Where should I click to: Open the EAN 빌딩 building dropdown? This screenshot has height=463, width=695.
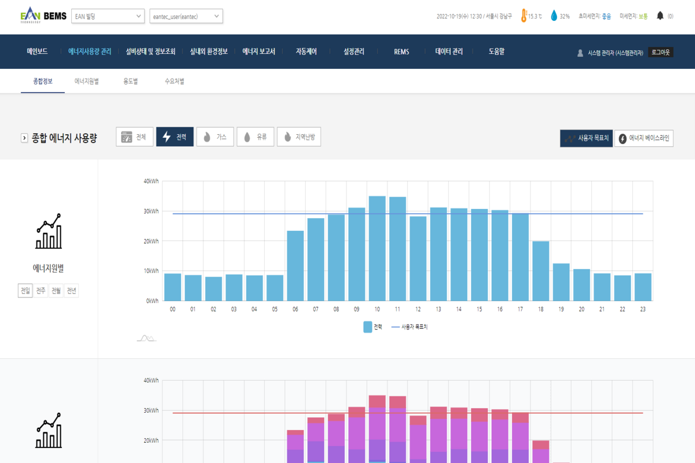tap(108, 16)
